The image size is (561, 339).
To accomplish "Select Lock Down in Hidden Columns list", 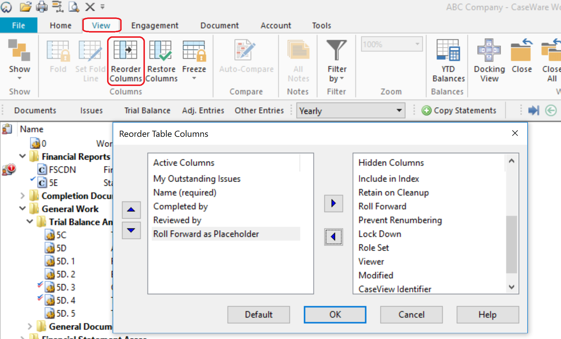I will (x=379, y=234).
